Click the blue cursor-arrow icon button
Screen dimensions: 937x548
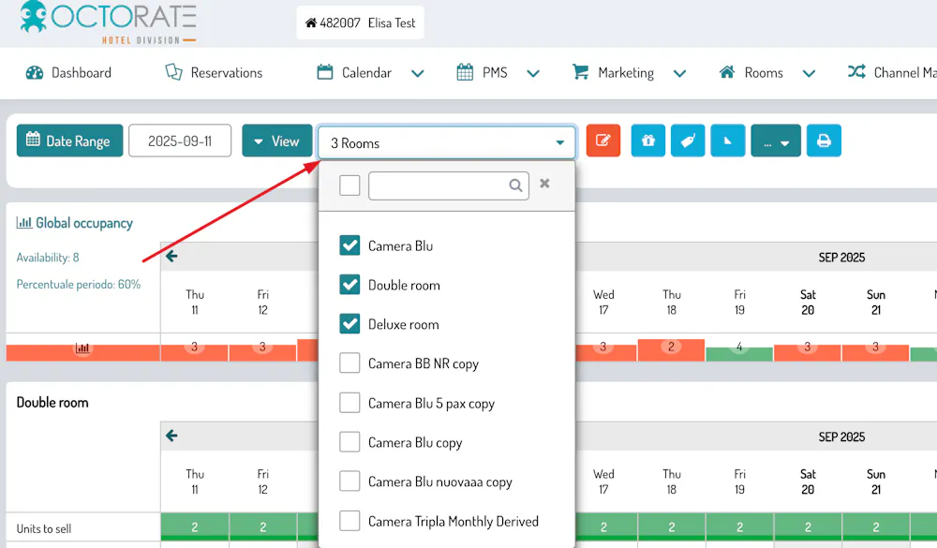tap(728, 141)
